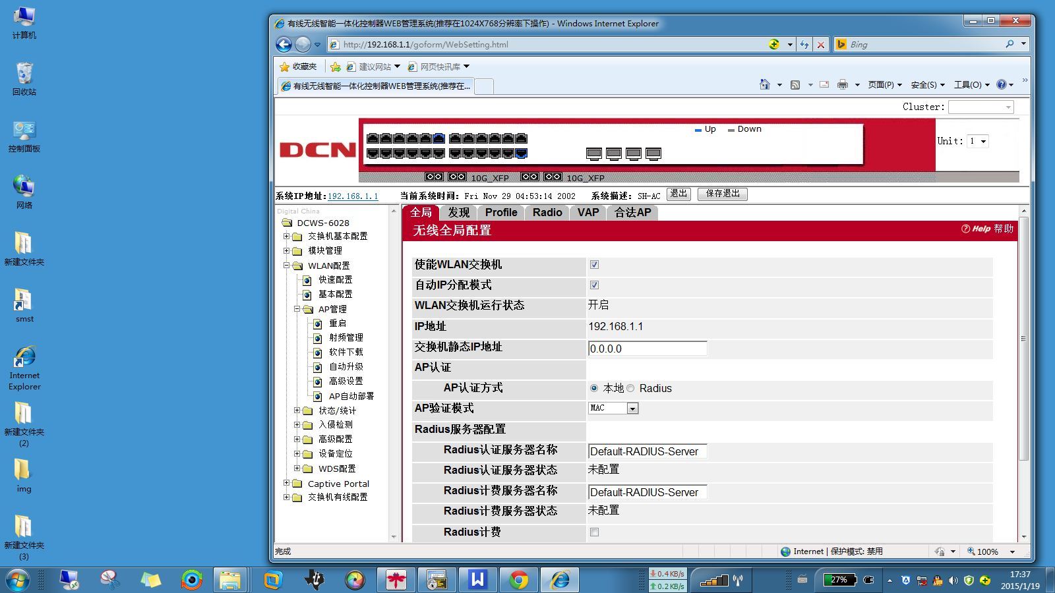Switch to the VAP tab
Viewport: 1055px width, 593px height.
[x=588, y=212]
